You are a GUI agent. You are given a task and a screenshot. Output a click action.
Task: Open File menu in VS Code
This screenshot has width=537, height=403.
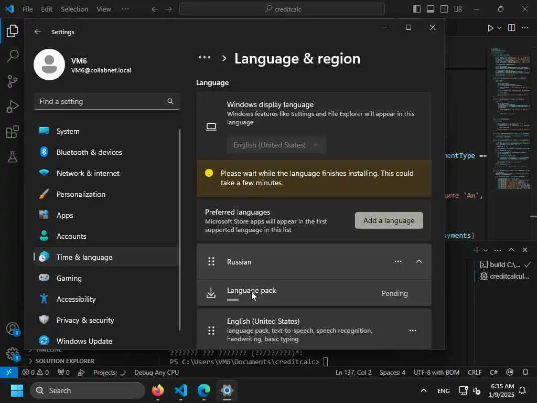click(x=27, y=9)
